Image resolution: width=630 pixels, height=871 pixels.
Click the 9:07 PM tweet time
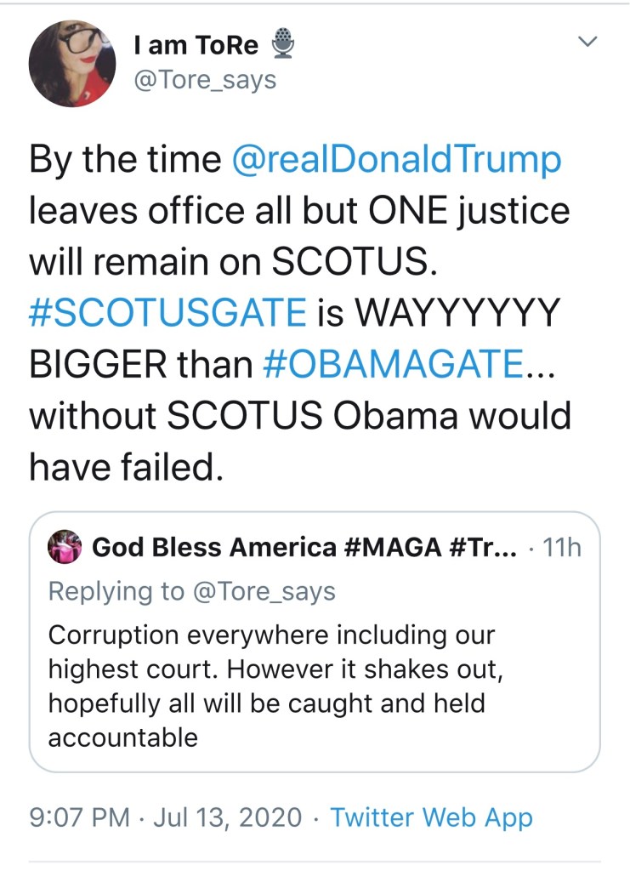point(80,817)
